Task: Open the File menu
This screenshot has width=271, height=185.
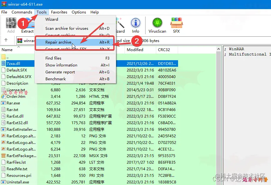Action: coord(4,12)
